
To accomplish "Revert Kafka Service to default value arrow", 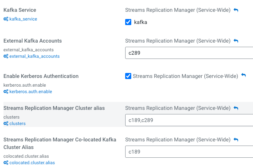I will coord(236,10).
